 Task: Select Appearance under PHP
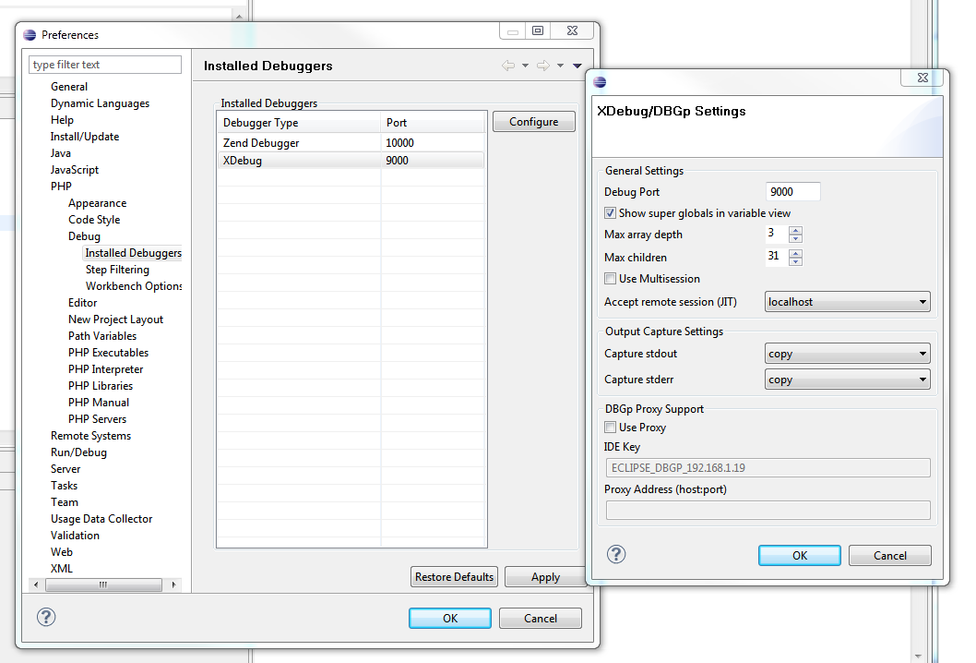(x=98, y=203)
